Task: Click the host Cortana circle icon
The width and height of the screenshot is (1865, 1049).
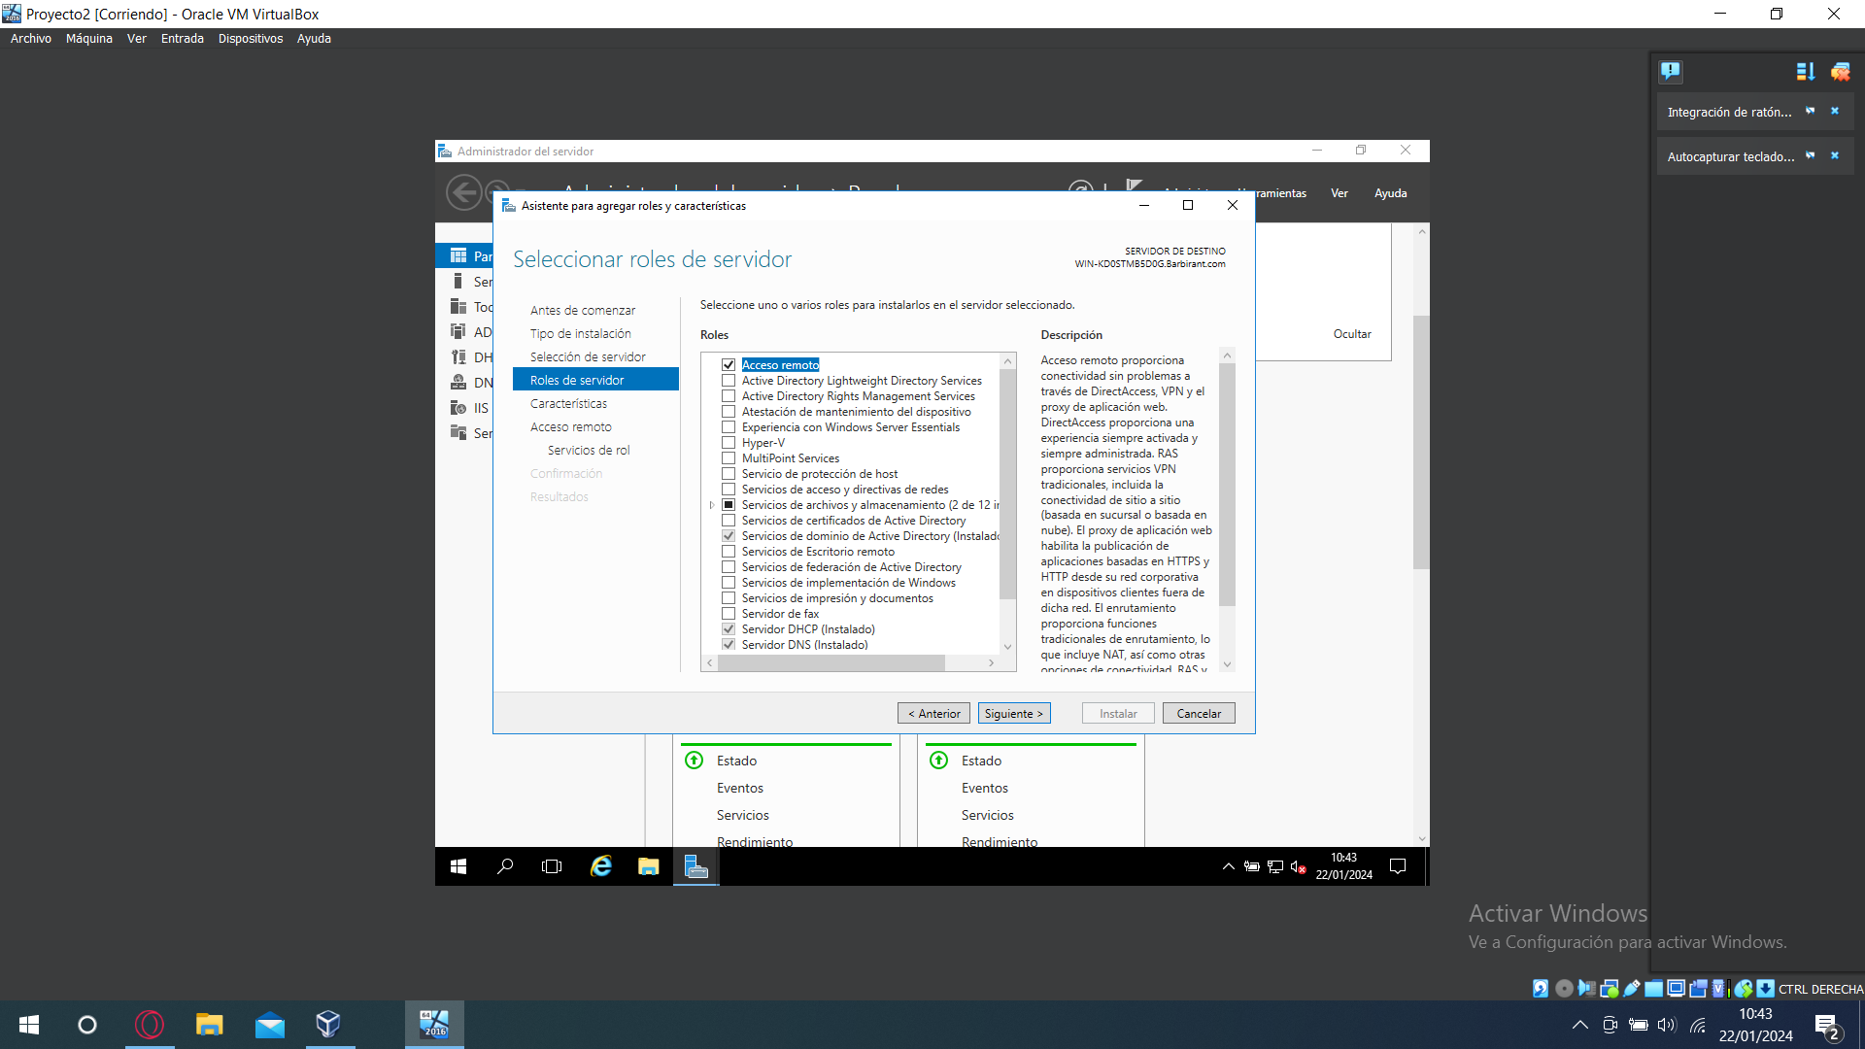Action: (x=87, y=1025)
